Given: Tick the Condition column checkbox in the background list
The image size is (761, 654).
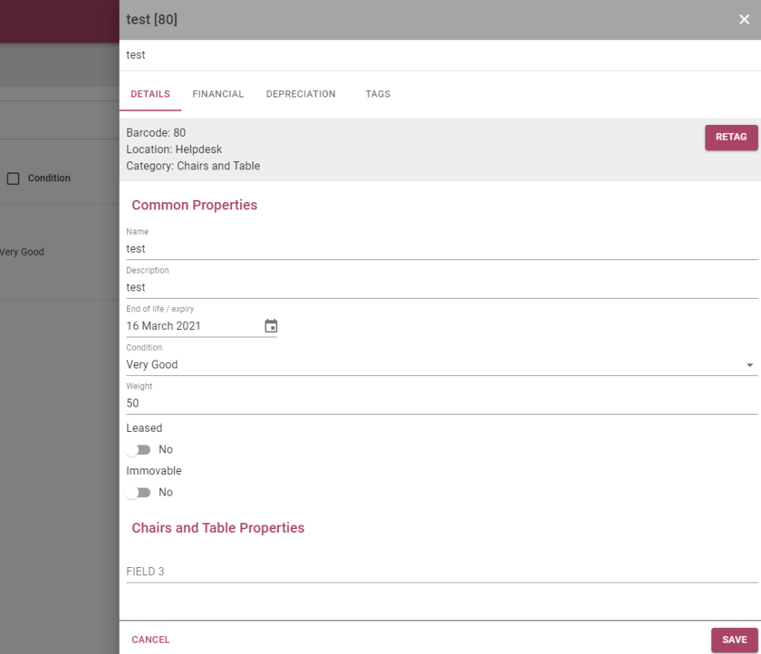Looking at the screenshot, I should pyautogui.click(x=13, y=178).
